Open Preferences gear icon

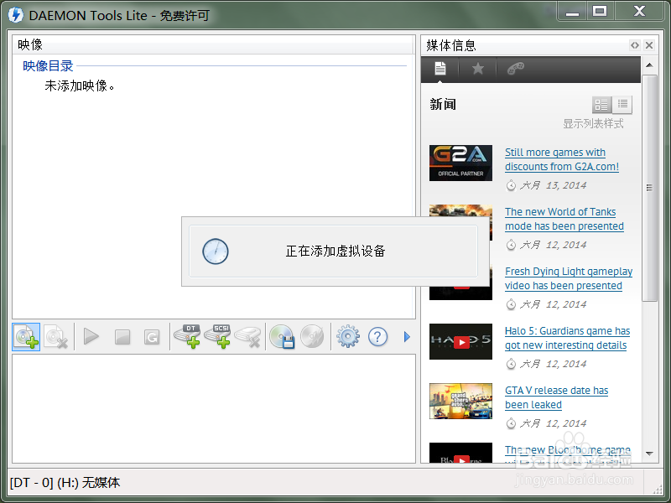(x=348, y=337)
